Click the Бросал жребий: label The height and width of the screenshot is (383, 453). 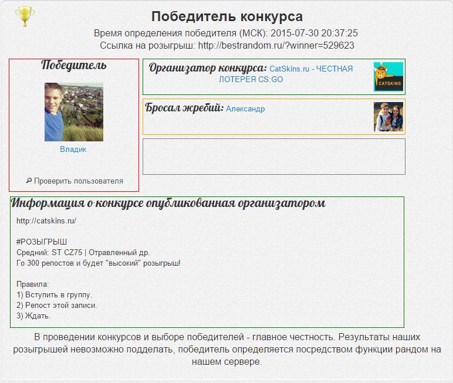pyautogui.click(x=184, y=108)
